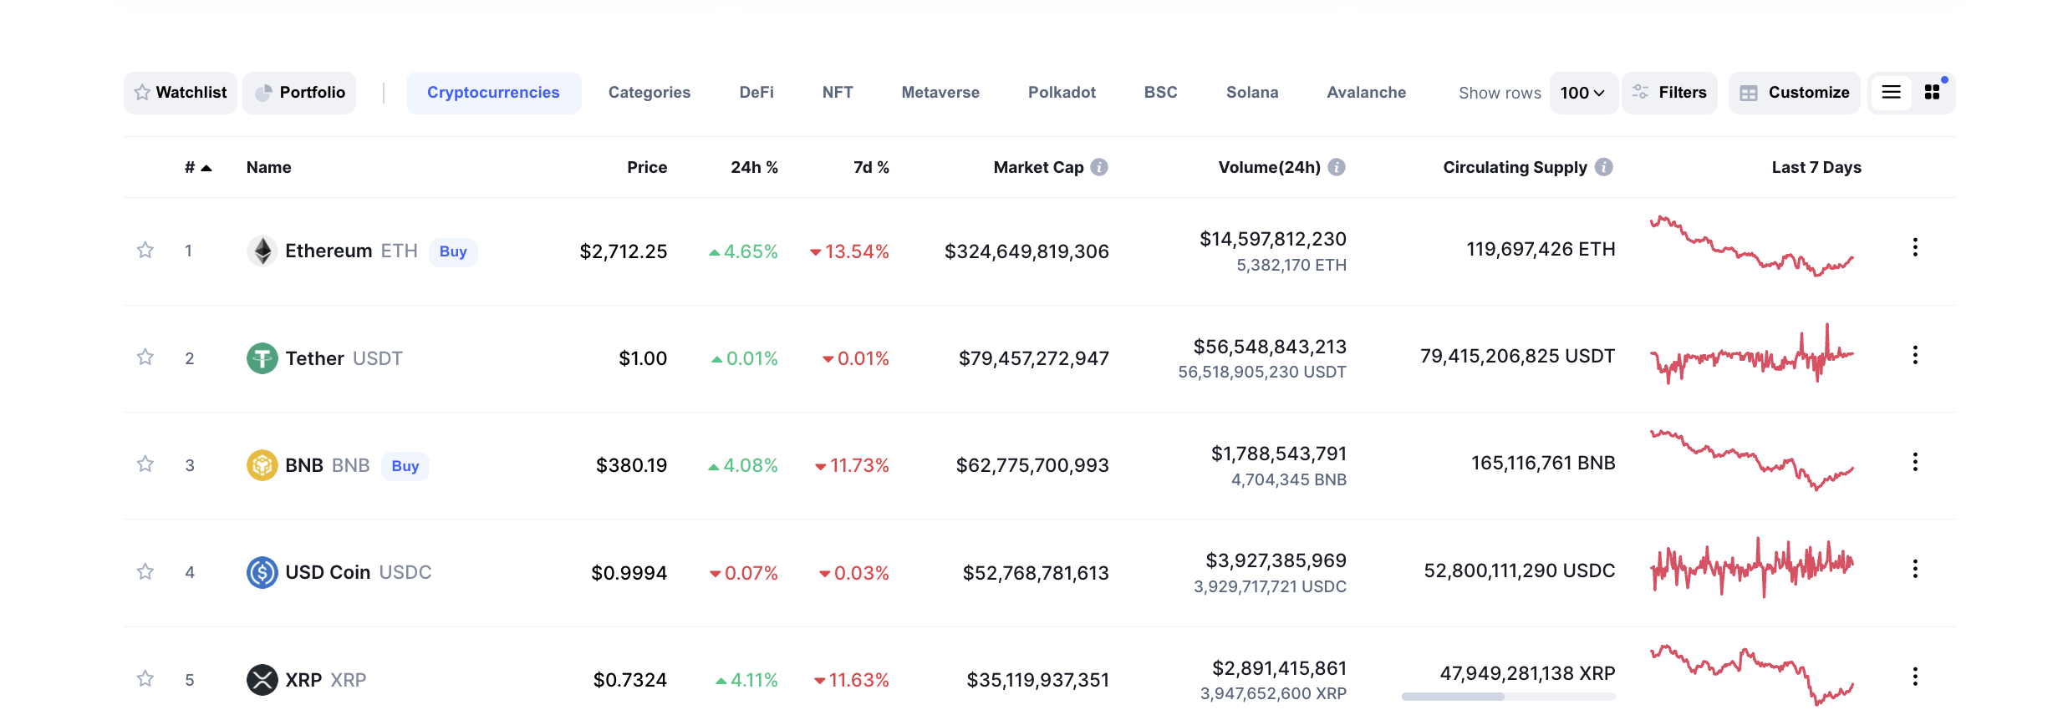Switch to list view layout

point(1891,93)
